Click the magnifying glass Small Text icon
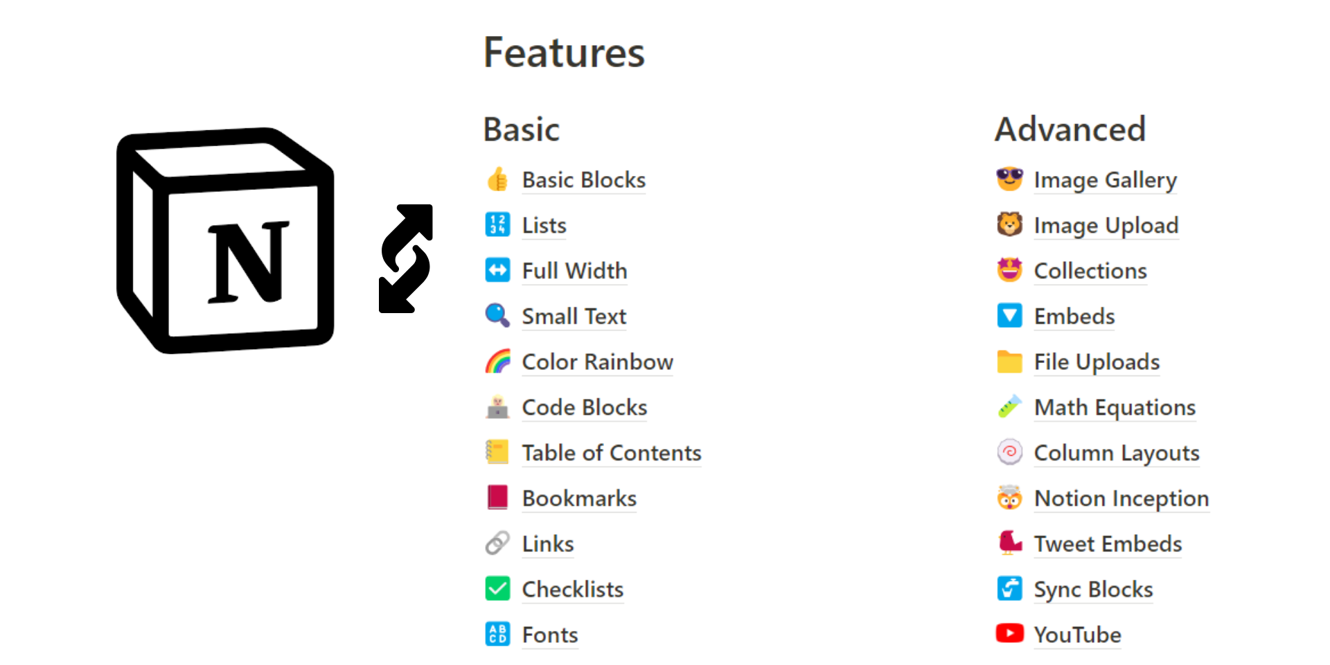 pos(497,316)
